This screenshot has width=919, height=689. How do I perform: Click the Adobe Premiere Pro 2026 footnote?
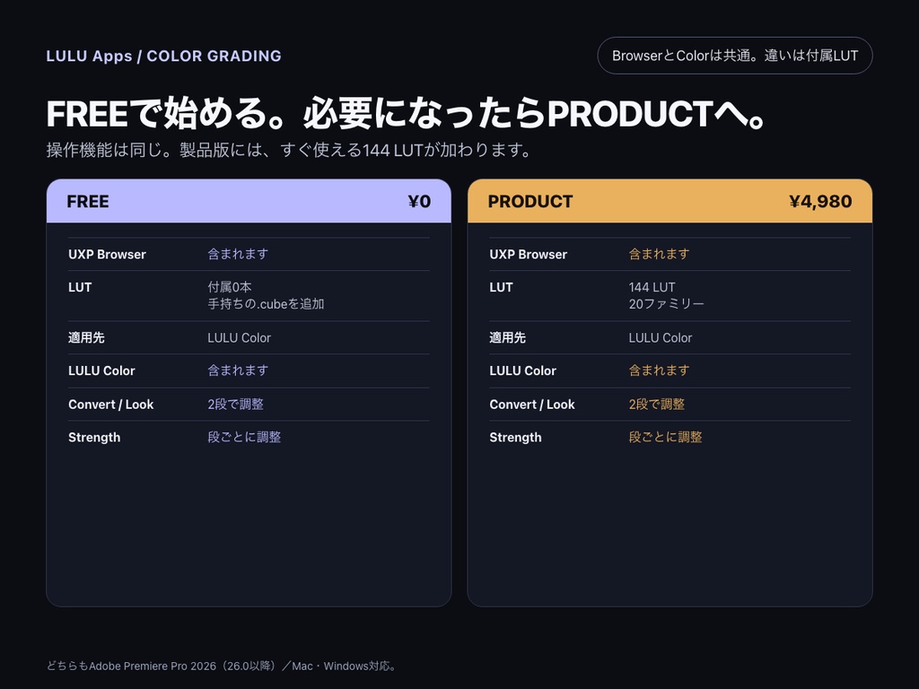coord(223,666)
